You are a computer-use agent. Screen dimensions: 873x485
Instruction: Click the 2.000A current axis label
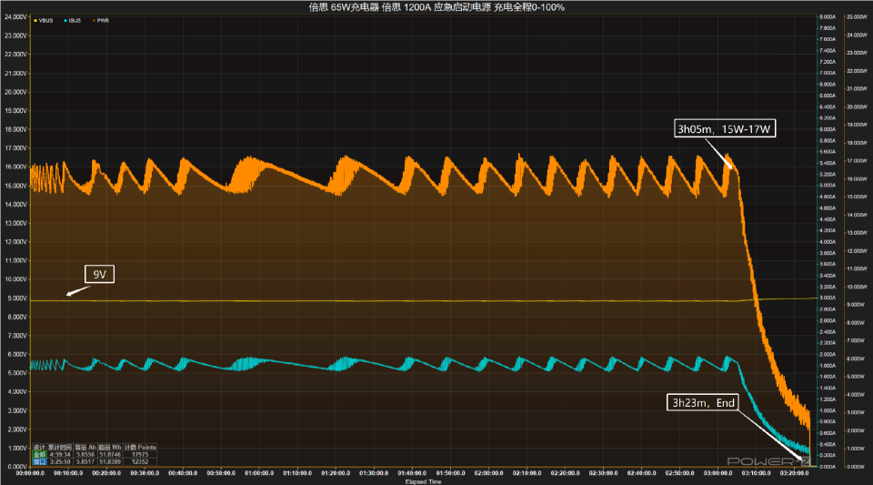coord(828,354)
